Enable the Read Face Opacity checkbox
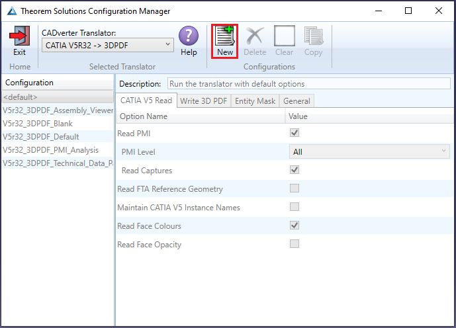 295,244
